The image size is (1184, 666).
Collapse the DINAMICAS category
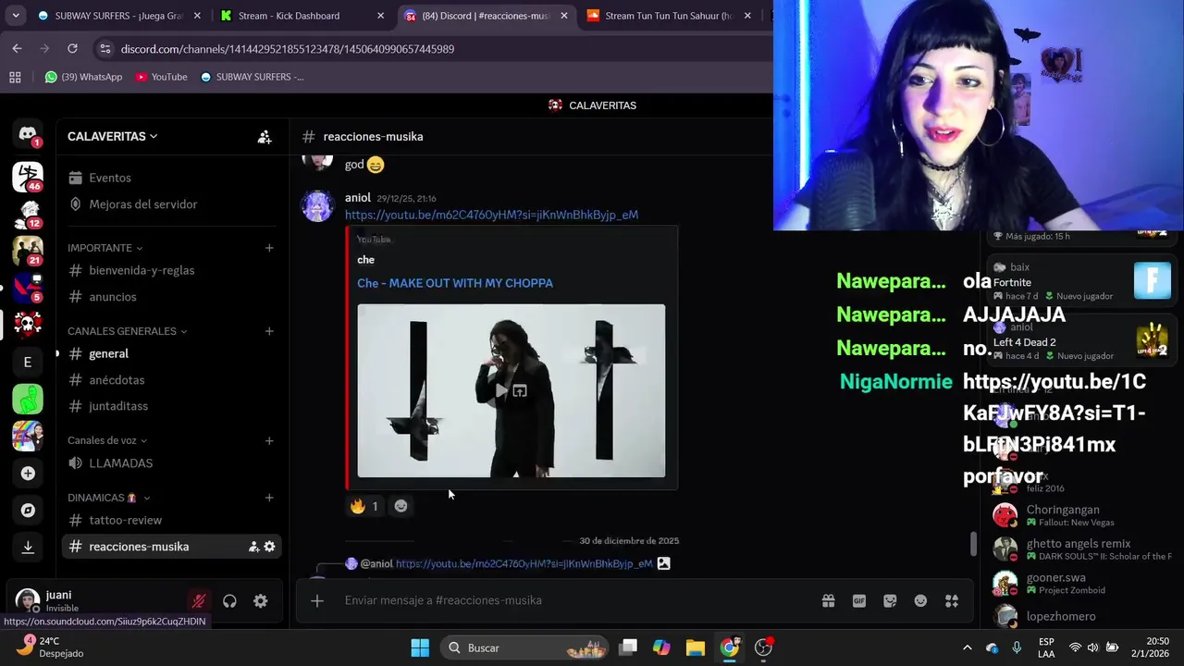[x=108, y=498]
